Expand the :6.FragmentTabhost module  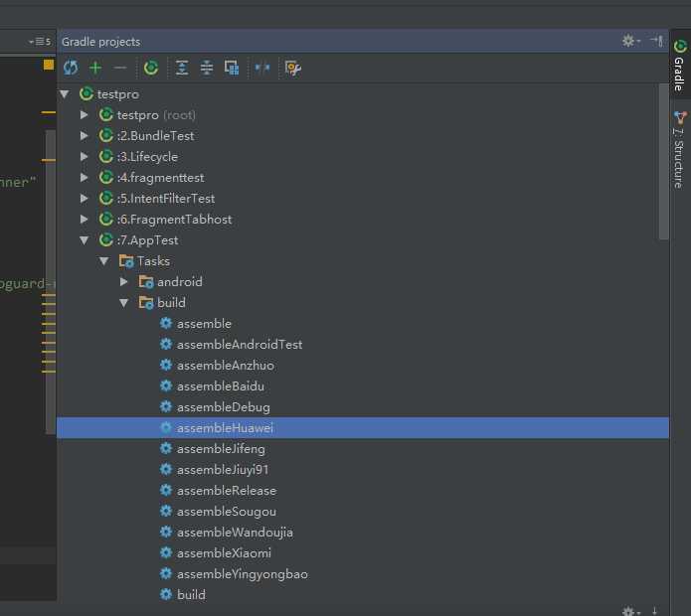point(84,219)
